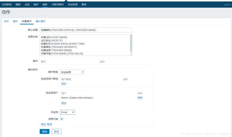Add a user group via 添加 link
Viewport: 232px width, 137px height.
64,84
